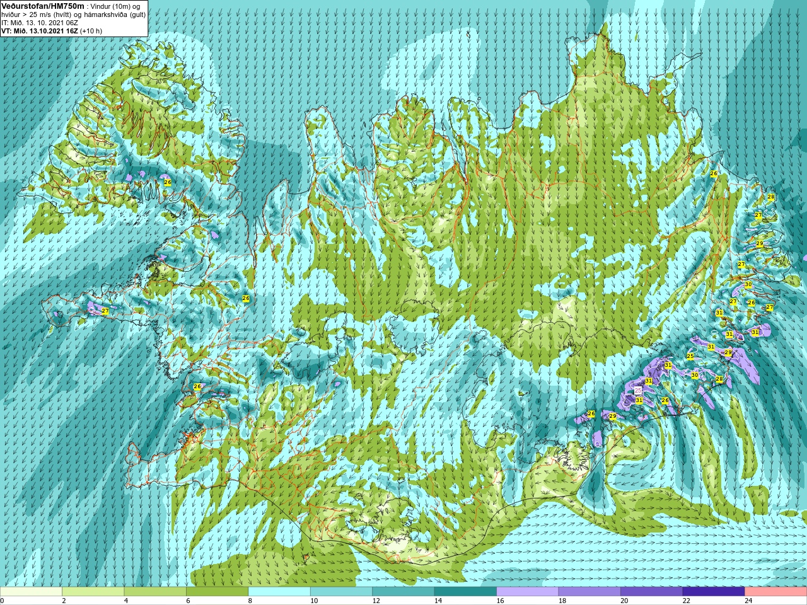Image resolution: width=807 pixels, height=605 pixels.
Task: Click the medium purple 18–20 legend swatch
Action: (x=590, y=592)
